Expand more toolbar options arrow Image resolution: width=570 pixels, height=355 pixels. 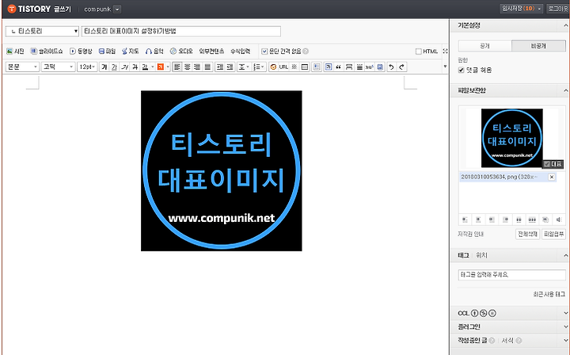click(x=445, y=67)
